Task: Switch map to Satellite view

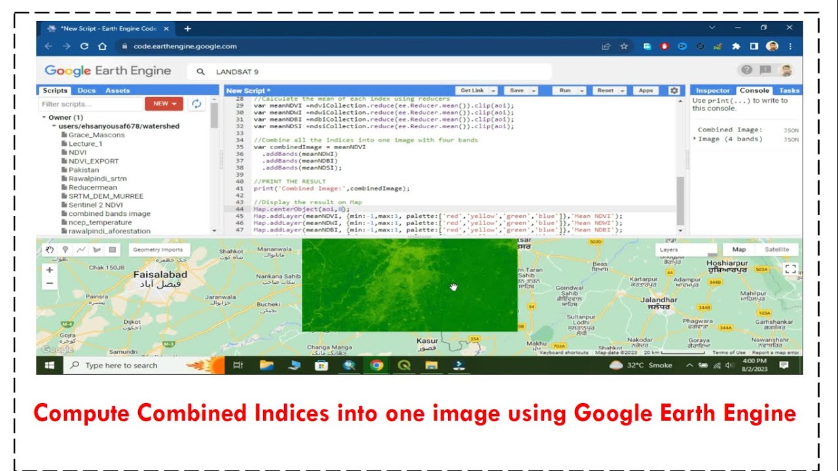Action: [x=777, y=249]
